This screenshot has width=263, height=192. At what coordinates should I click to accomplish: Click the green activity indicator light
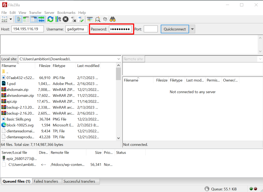(x=251, y=189)
